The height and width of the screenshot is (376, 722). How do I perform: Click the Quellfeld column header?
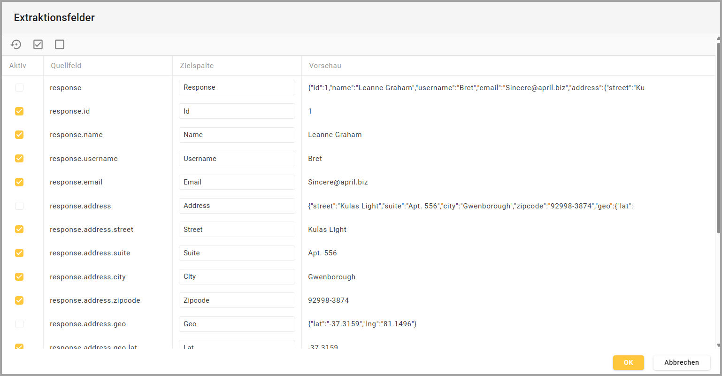(x=66, y=66)
